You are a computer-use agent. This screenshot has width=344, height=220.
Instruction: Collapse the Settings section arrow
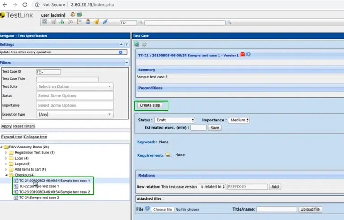tap(121, 44)
